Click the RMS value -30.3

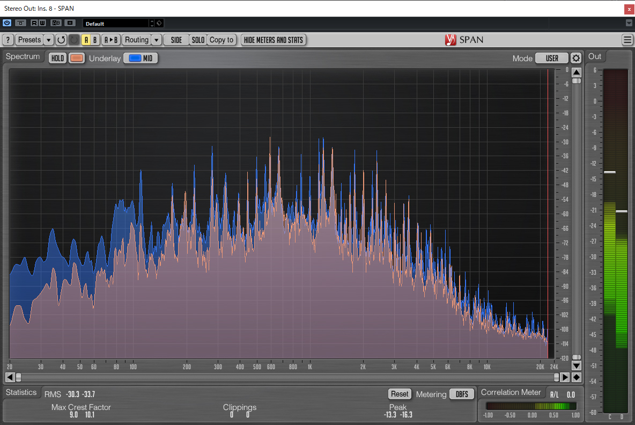pos(73,394)
